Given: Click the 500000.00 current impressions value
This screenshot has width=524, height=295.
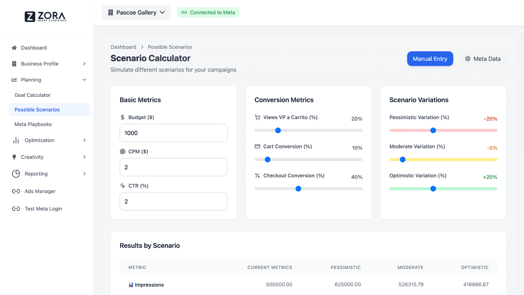Looking at the screenshot, I should [279, 285].
